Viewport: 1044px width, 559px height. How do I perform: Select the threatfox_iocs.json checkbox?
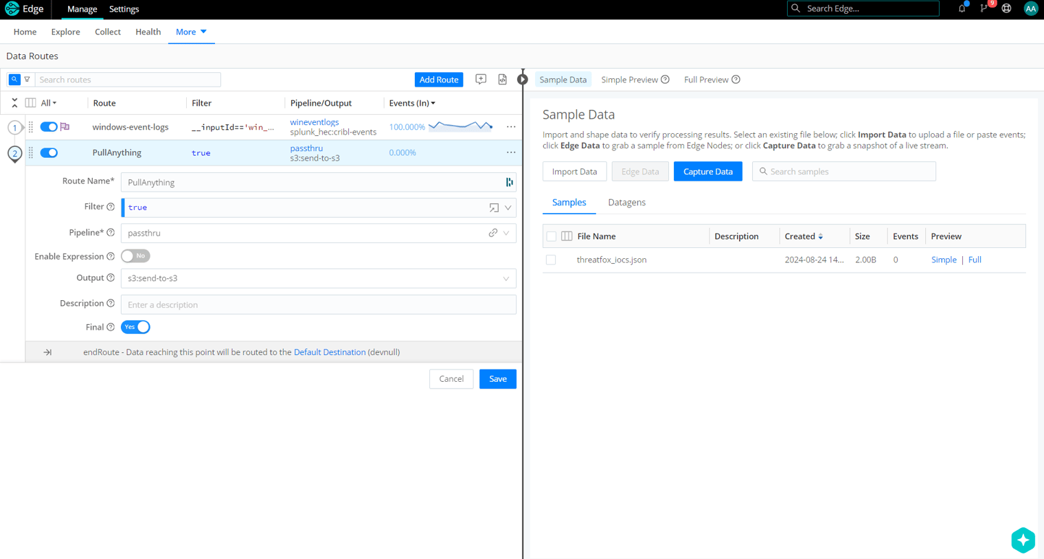[551, 260]
